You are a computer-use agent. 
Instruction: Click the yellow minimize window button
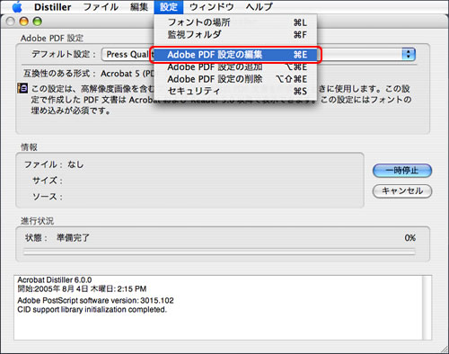coord(23,22)
